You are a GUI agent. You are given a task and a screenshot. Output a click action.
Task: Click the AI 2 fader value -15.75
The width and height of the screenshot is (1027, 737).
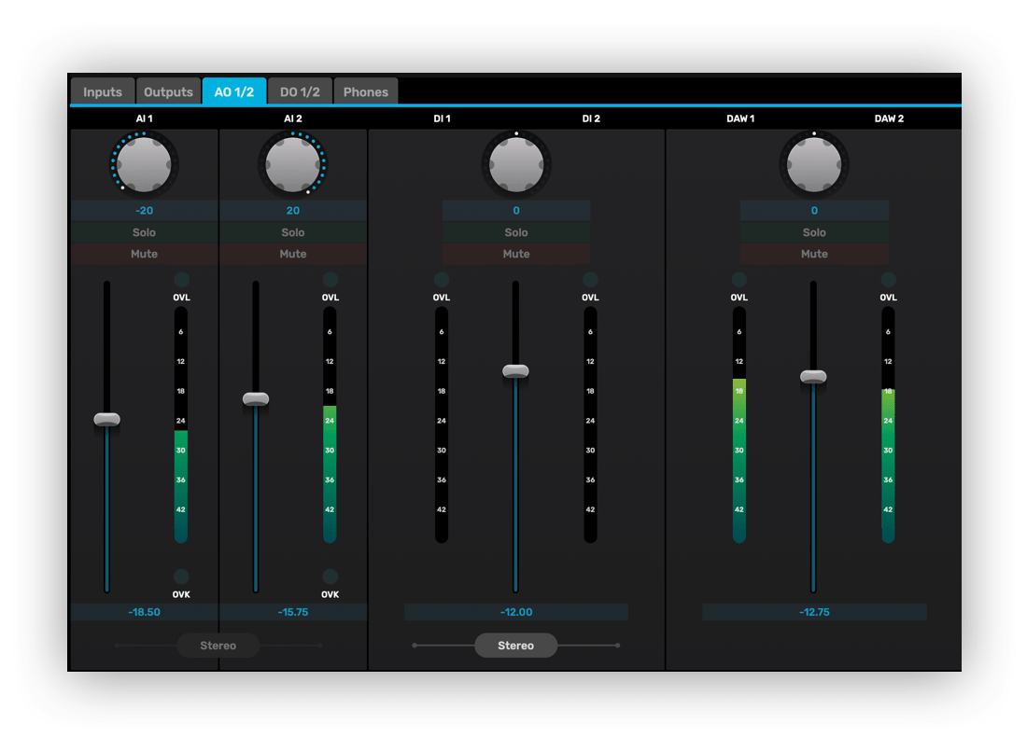click(293, 612)
